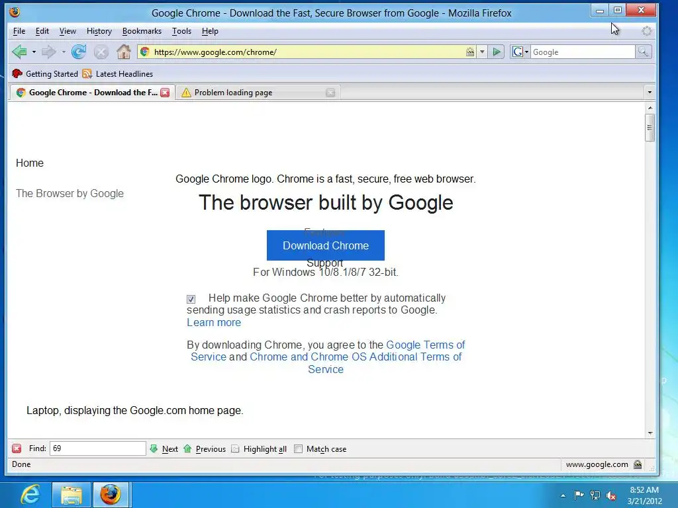Click the Go arrow next to address bar
678x508 pixels.
coord(497,52)
